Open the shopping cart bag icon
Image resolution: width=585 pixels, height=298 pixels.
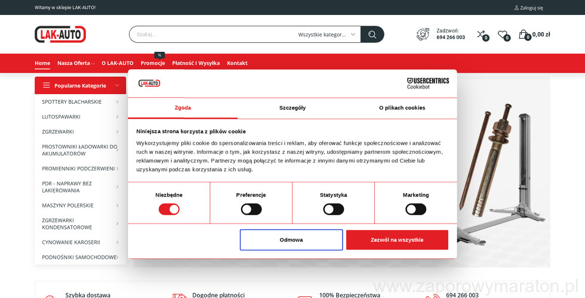coord(523,35)
